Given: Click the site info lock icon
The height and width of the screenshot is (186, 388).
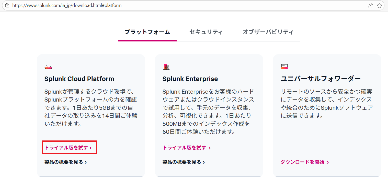Looking at the screenshot, I should tap(7, 5).
